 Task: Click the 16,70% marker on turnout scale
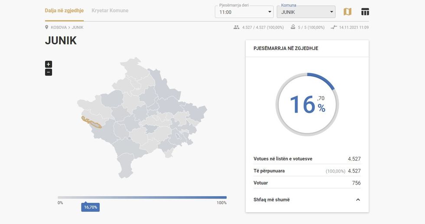90,207
